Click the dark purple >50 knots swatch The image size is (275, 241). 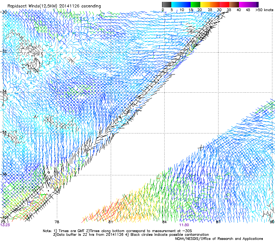click(258, 4)
